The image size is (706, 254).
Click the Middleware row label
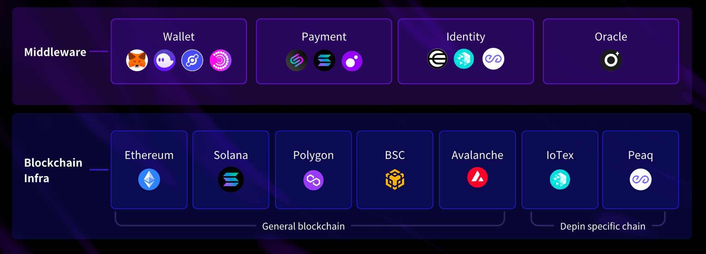(x=55, y=52)
